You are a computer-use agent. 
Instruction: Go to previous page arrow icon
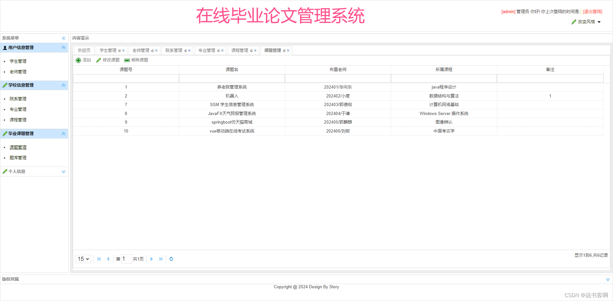tap(108, 259)
